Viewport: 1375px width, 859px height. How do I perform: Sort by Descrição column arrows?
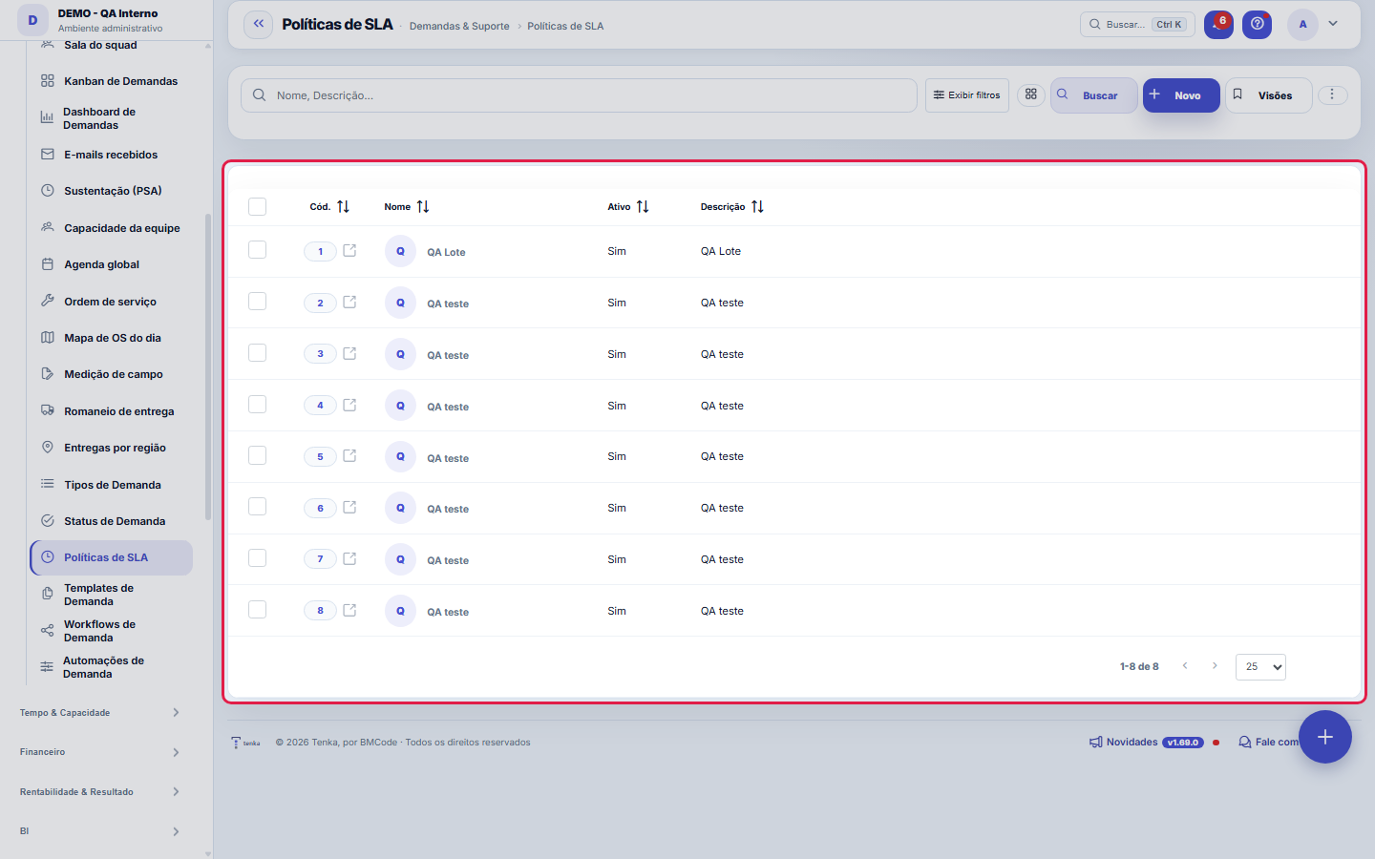(757, 206)
